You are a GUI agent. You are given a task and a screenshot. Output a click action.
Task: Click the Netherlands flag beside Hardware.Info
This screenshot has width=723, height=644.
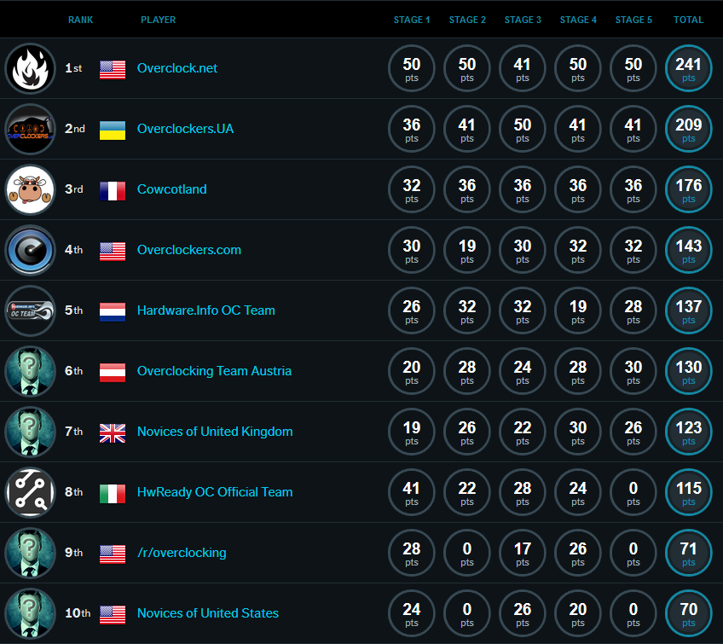coord(113,312)
